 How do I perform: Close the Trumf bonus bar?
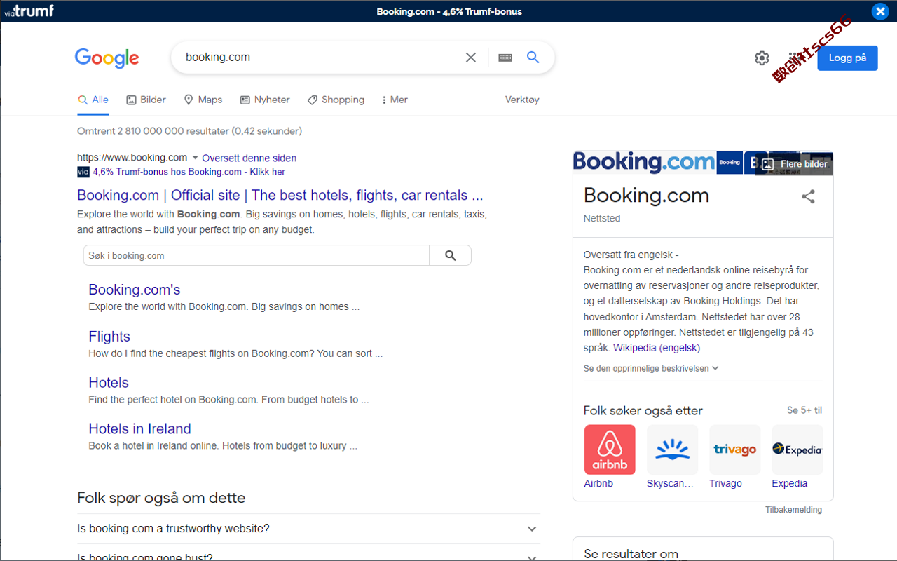pyautogui.click(x=880, y=11)
